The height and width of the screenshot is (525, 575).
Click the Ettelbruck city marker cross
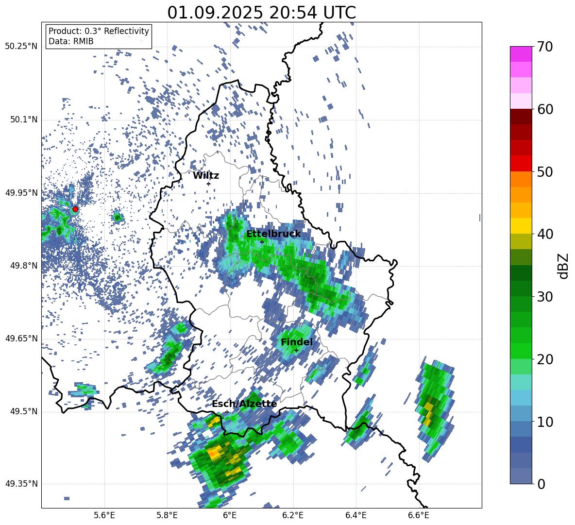tap(262, 242)
